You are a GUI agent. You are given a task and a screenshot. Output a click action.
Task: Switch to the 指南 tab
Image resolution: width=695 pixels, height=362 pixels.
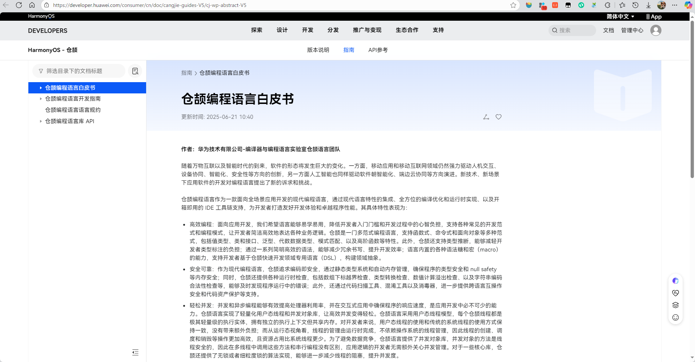tap(349, 50)
